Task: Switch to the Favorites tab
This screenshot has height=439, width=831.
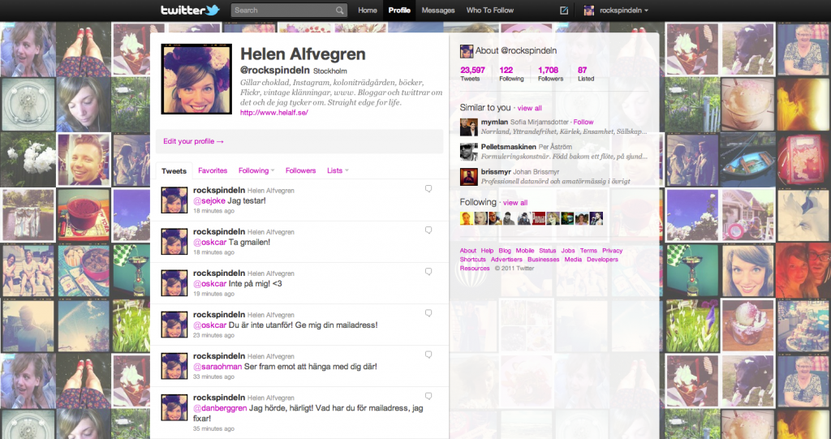Action: [x=213, y=170]
